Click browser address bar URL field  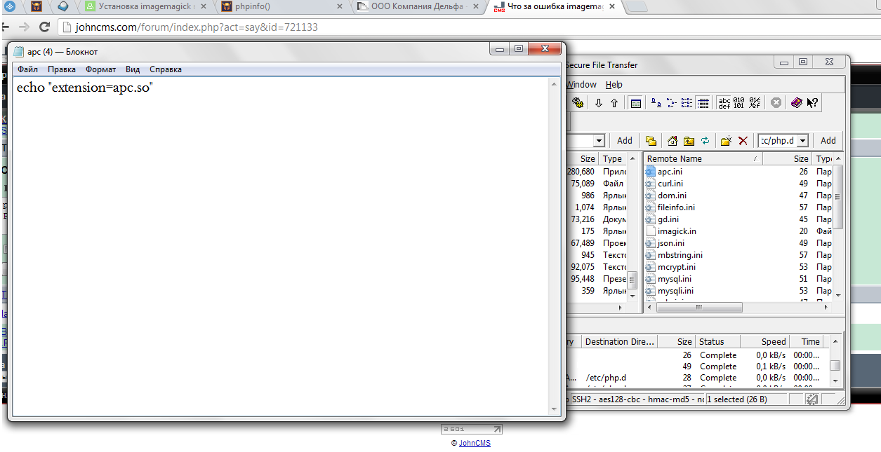click(x=463, y=27)
